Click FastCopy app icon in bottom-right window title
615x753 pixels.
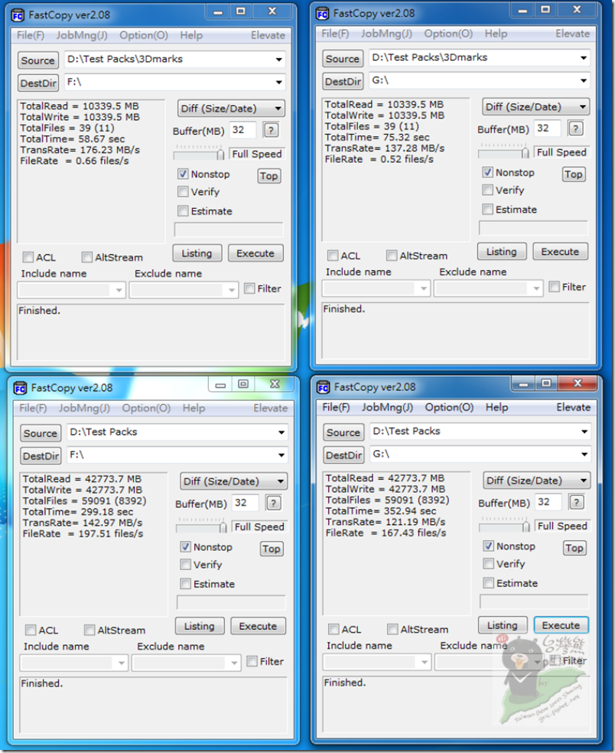(323, 387)
